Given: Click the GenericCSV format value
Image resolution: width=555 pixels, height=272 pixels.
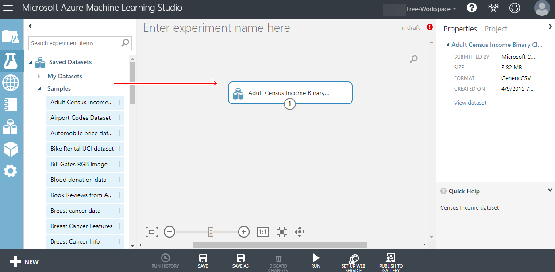Looking at the screenshot, I should (x=516, y=78).
